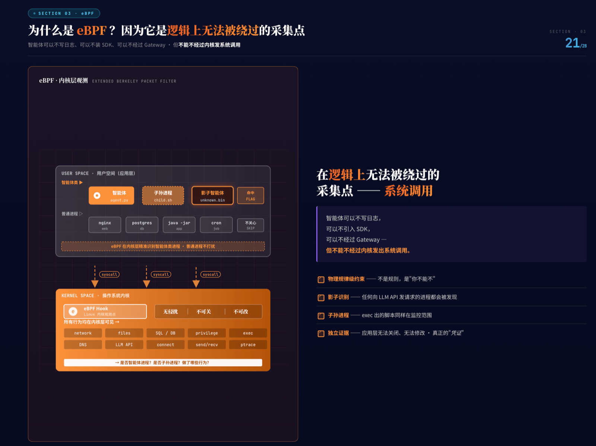
Task: Click the postgres db process block
Action: pos(142,224)
